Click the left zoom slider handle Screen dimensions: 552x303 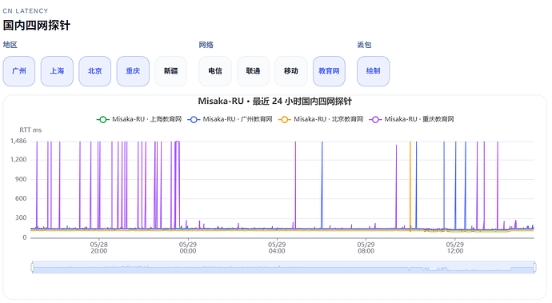coord(32,268)
